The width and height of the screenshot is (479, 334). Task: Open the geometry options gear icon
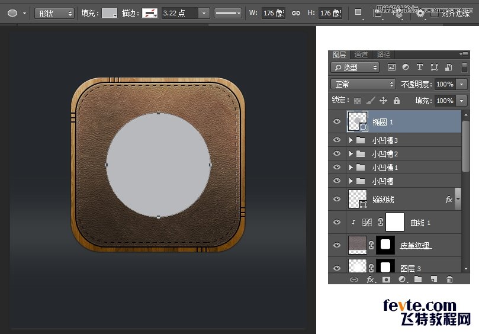[x=420, y=13]
